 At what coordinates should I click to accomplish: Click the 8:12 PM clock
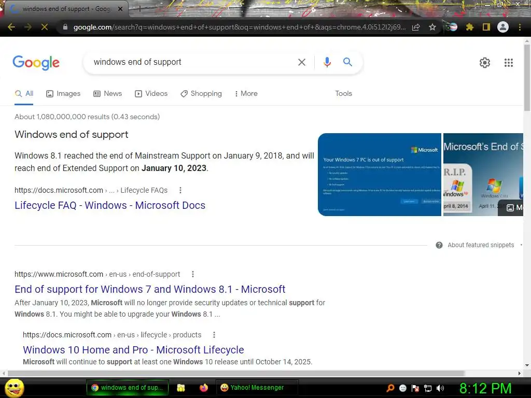(485, 388)
